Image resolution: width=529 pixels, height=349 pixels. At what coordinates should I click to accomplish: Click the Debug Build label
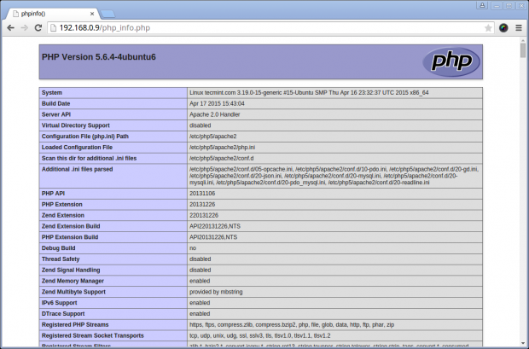58,248
